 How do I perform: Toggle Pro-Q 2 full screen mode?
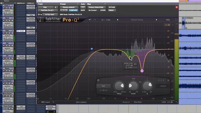coord(177,20)
